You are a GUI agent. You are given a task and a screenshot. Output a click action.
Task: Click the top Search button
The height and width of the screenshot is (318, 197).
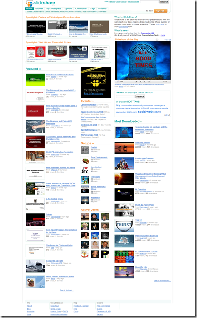pos(164,2)
